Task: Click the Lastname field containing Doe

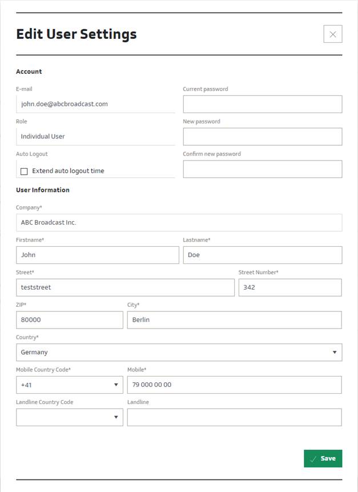Action: (262, 255)
